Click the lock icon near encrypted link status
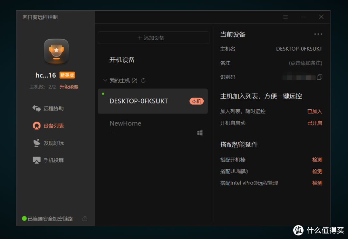This screenshot has width=348, height=239. [85, 219]
